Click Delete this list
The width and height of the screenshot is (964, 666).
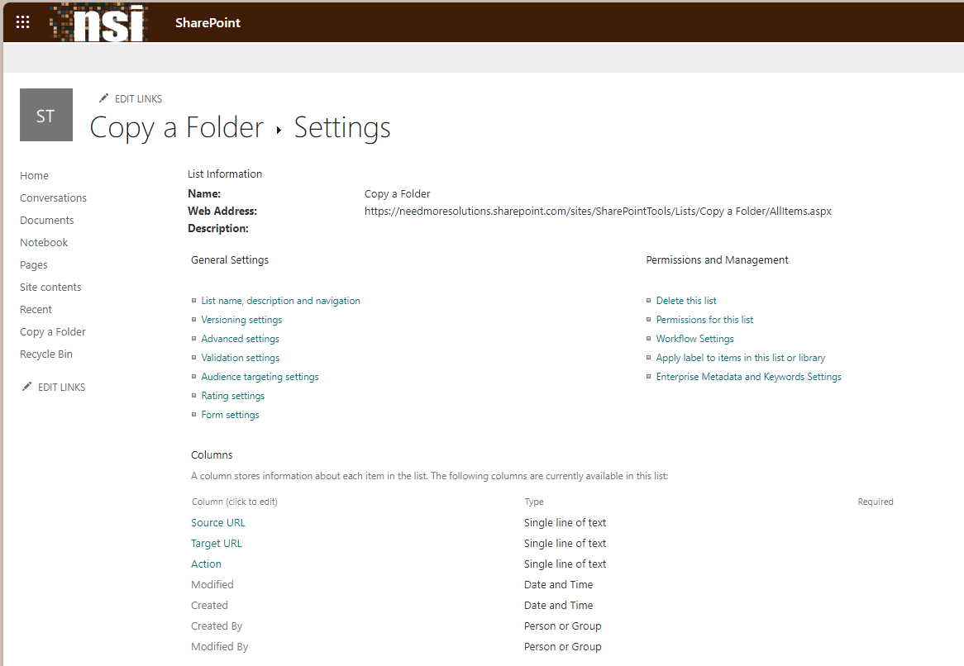click(x=685, y=301)
